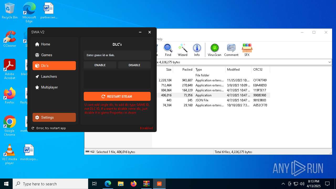
Task: Open the notification center on taskbar
Action: tap(327, 184)
